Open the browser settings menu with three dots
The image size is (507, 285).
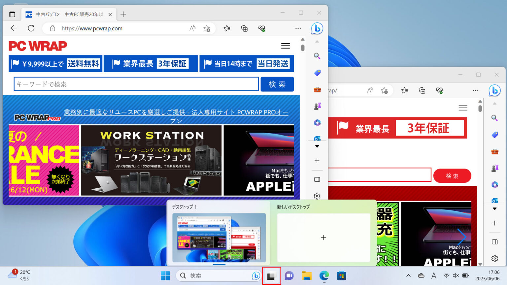(x=298, y=28)
